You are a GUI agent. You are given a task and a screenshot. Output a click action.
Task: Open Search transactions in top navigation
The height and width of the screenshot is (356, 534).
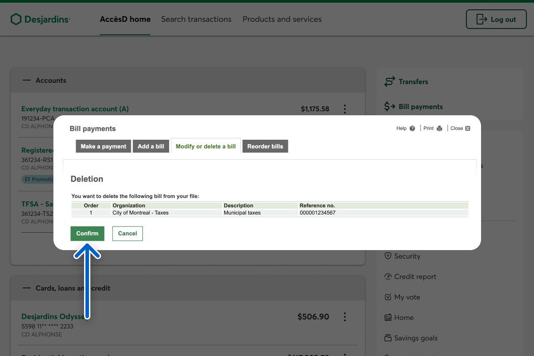coord(196,20)
